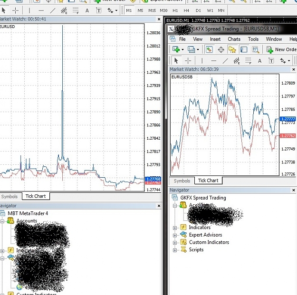Switch MBT chart to MN timeframe
Screen dimensions: 297x295
pyautogui.click(x=221, y=10)
